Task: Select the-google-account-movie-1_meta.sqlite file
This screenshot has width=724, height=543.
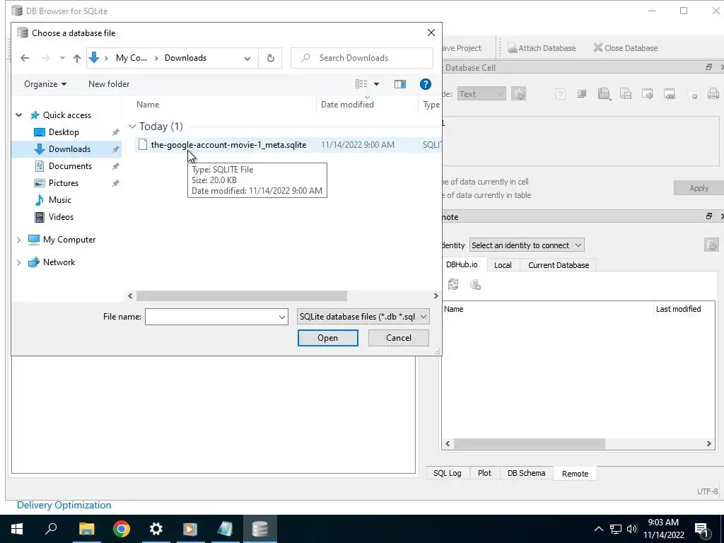Action: click(228, 145)
